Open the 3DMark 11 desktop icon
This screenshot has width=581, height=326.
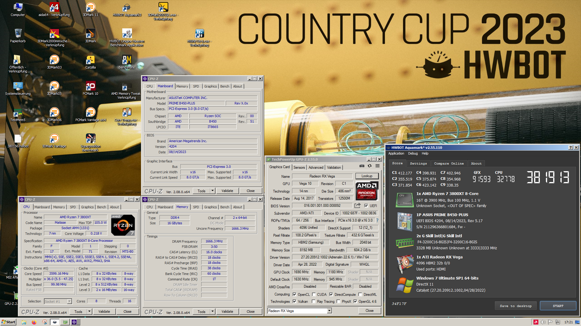[x=90, y=9]
